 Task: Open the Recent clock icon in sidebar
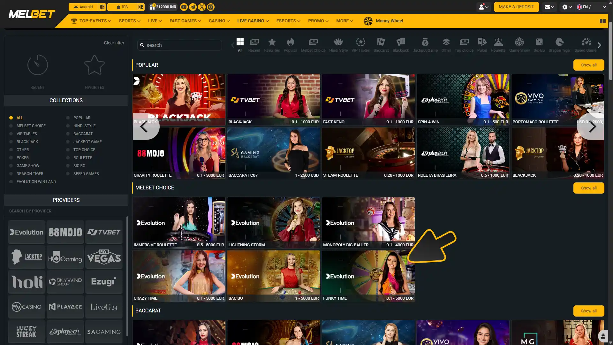click(38, 65)
